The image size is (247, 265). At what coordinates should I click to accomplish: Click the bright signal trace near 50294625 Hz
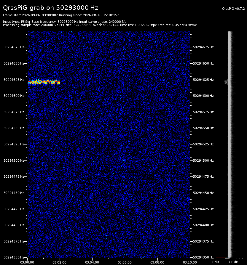[x=44, y=82]
